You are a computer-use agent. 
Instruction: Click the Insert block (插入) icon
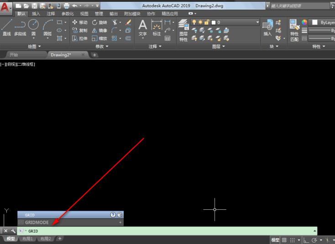267,27
